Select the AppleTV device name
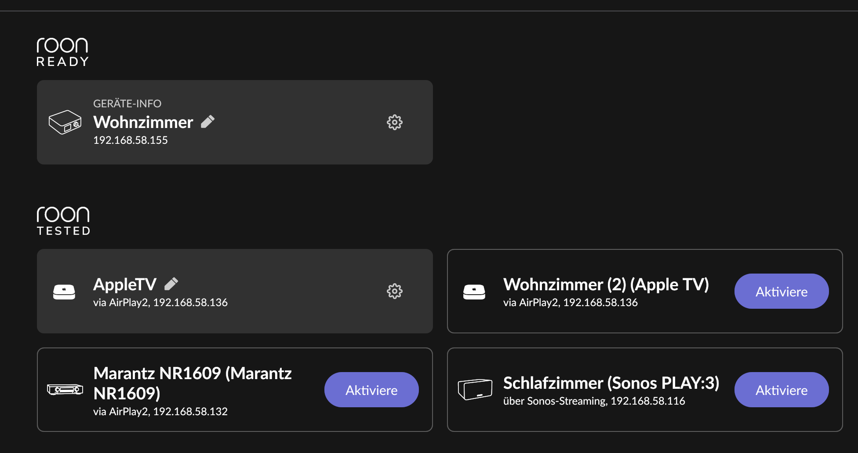The image size is (858, 453). click(x=125, y=285)
